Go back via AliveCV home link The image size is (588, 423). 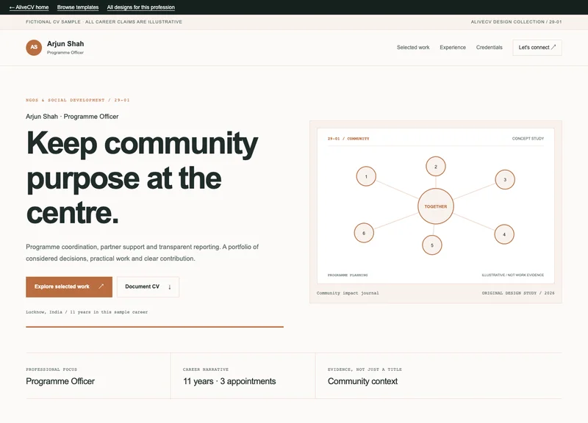tap(29, 7)
